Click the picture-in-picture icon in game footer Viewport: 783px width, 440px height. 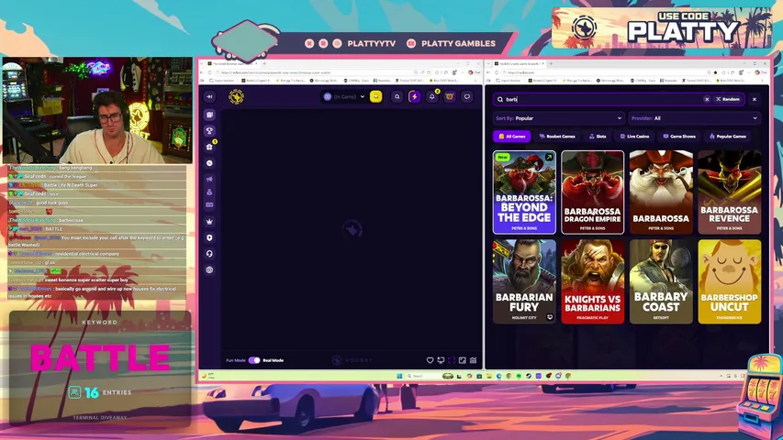click(x=463, y=360)
